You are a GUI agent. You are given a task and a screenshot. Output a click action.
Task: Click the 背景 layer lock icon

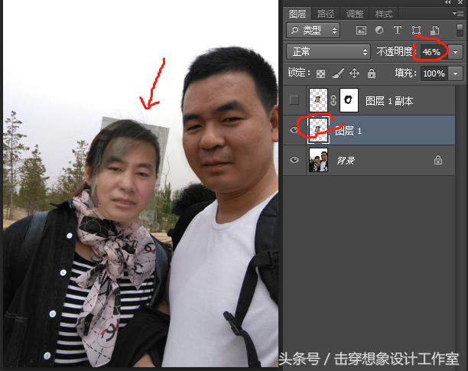click(x=438, y=160)
